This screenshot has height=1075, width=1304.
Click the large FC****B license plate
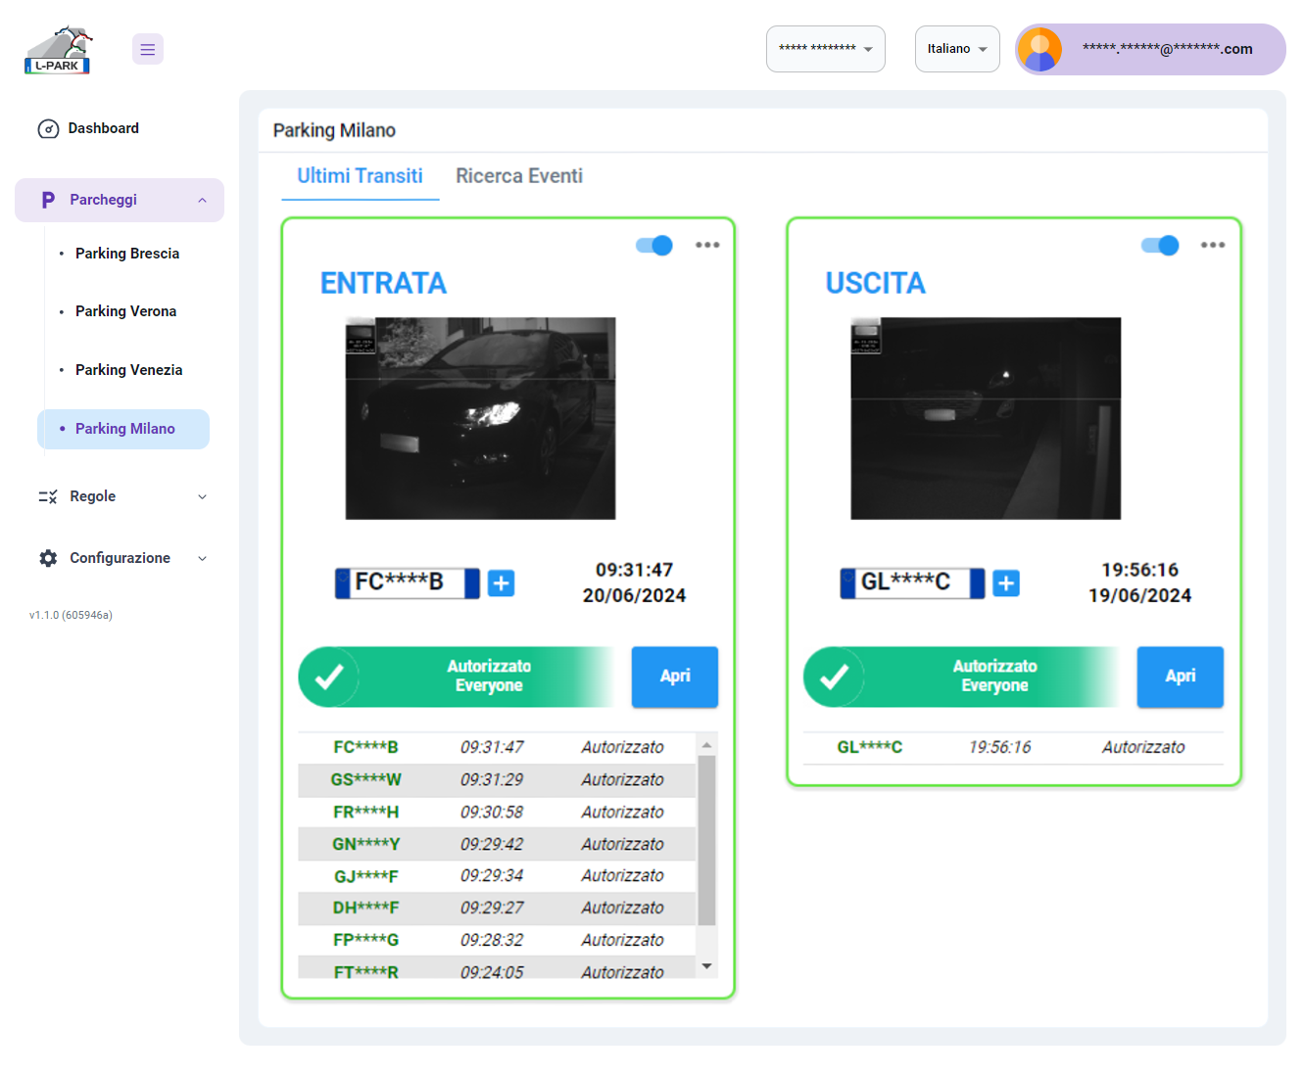[408, 583]
